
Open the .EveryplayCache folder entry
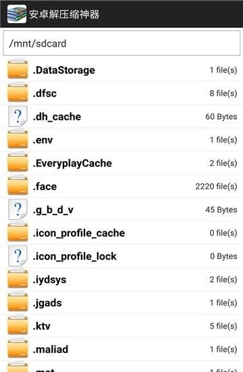point(122,163)
